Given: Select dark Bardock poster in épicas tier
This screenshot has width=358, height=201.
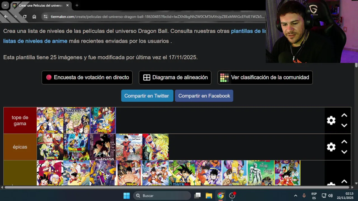Looking at the screenshot, I should pyautogui.click(x=103, y=147).
